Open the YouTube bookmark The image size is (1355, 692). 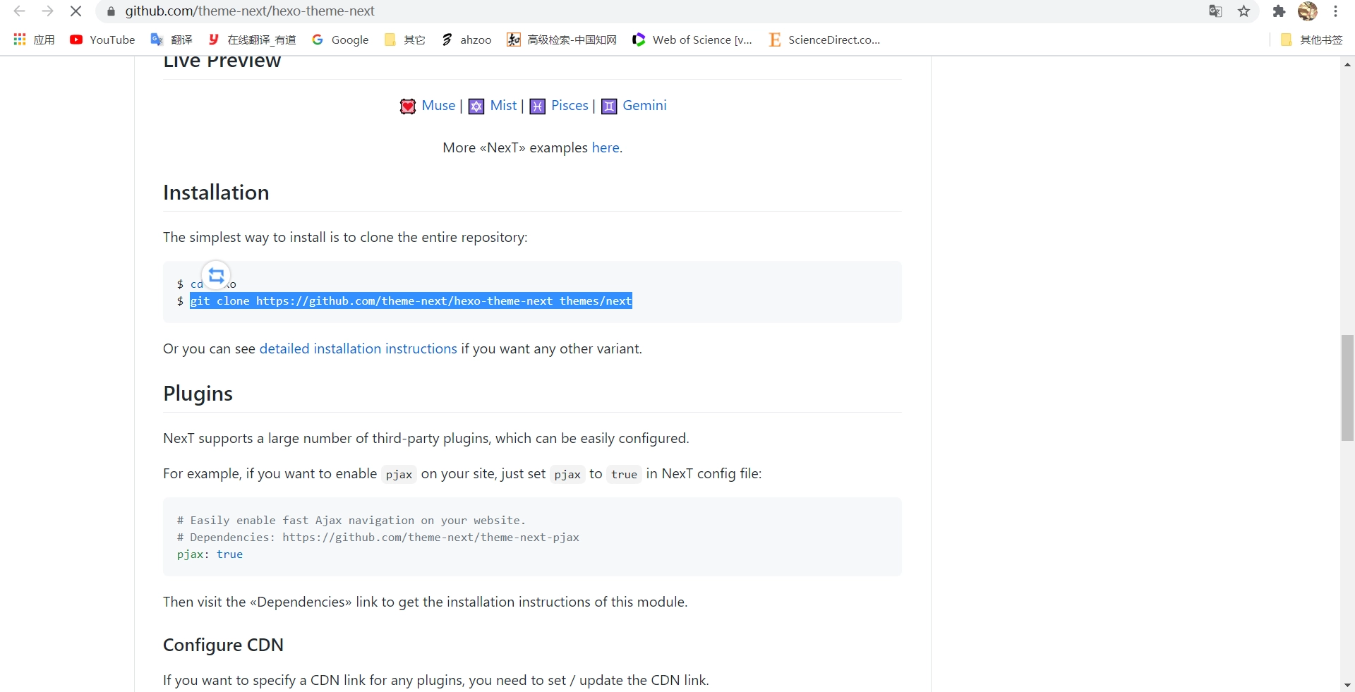click(103, 40)
